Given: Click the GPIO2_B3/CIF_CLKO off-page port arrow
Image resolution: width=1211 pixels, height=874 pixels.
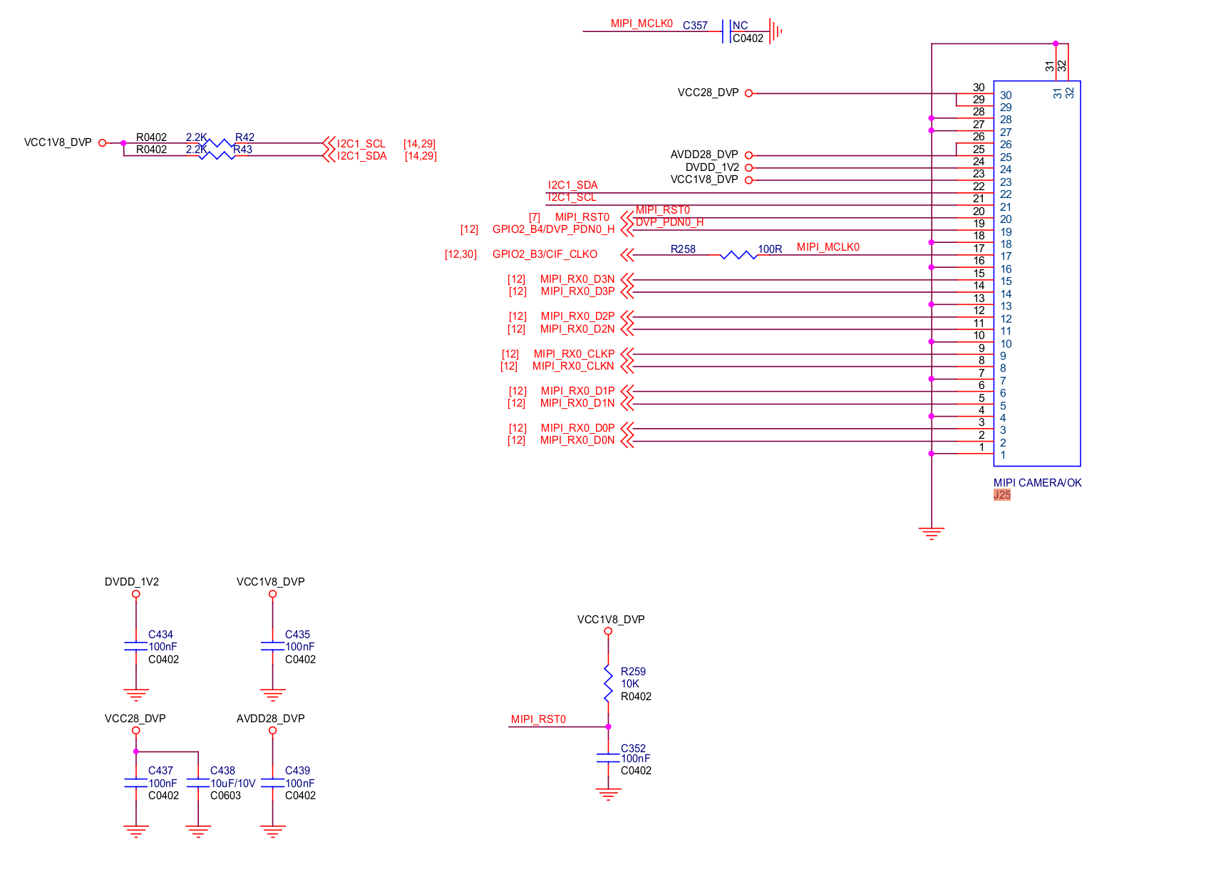Looking at the screenshot, I should pos(627,254).
